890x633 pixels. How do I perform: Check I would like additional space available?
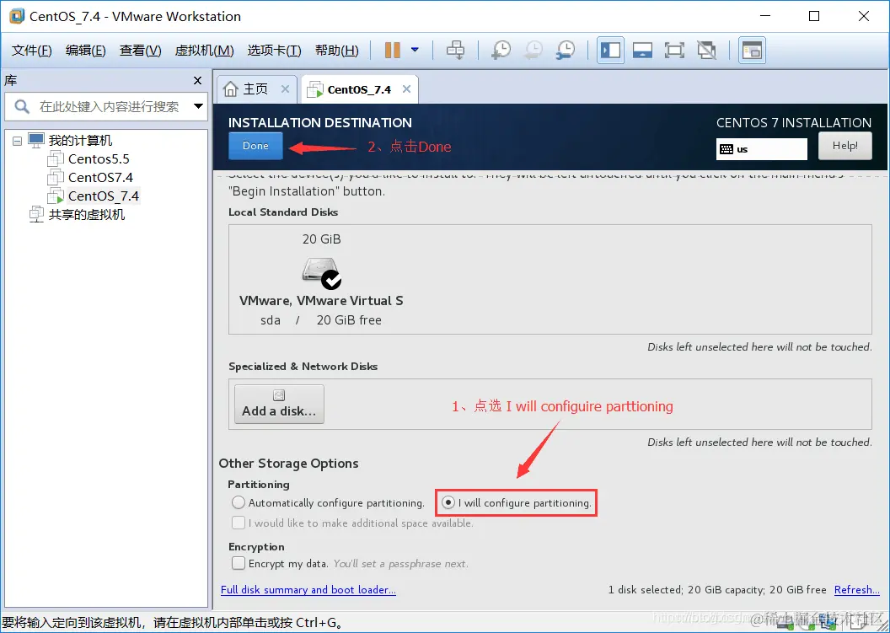click(239, 523)
